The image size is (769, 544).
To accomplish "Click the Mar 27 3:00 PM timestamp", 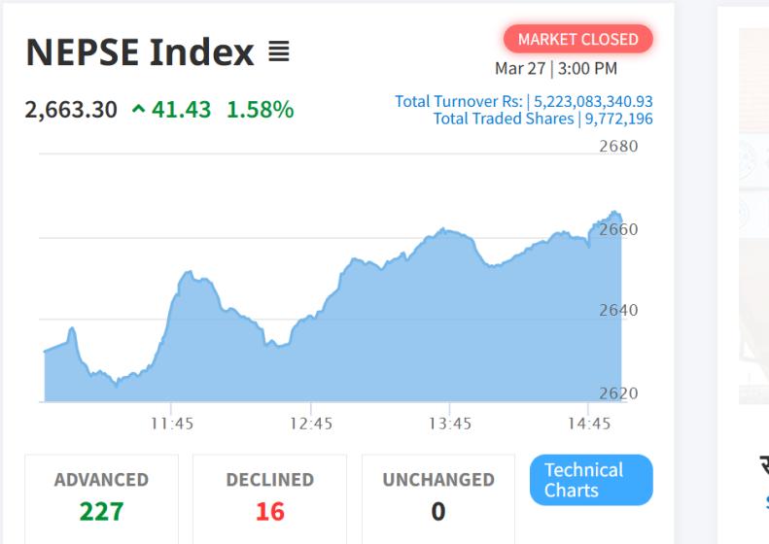I will pyautogui.click(x=555, y=69).
